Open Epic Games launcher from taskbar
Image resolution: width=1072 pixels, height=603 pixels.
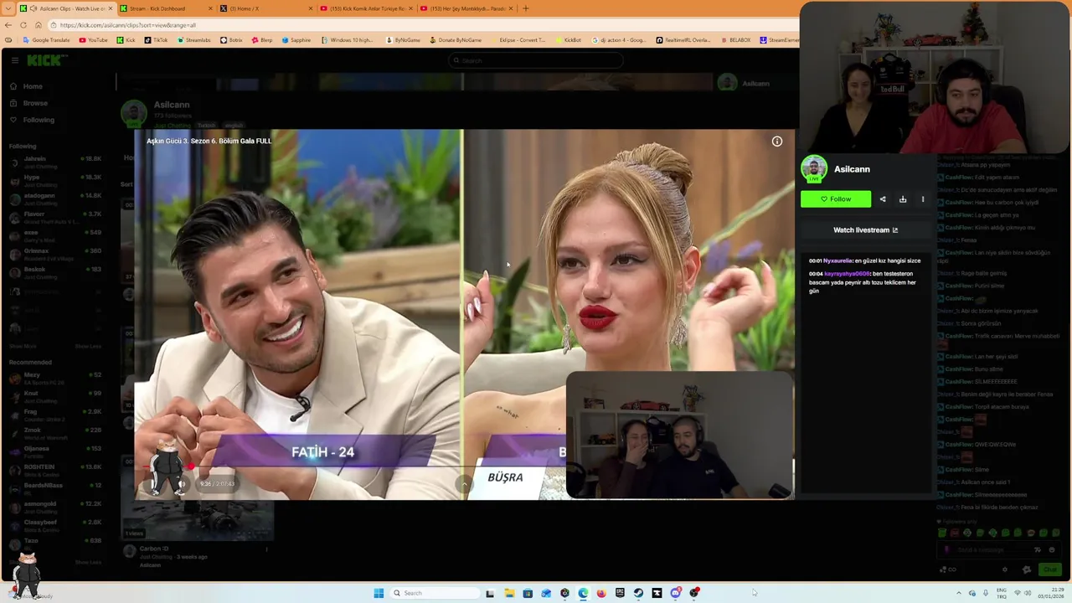click(x=620, y=593)
